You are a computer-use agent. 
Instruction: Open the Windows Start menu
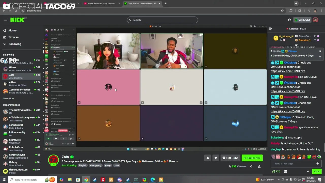(x=4, y=180)
